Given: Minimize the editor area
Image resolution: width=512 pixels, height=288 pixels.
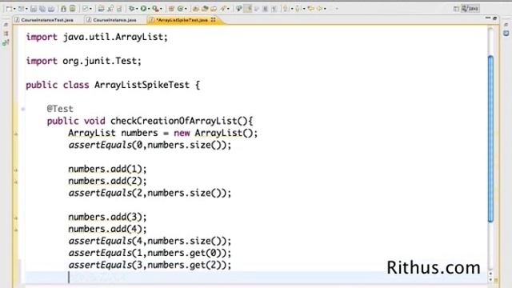Looking at the screenshot, I should (x=488, y=18).
